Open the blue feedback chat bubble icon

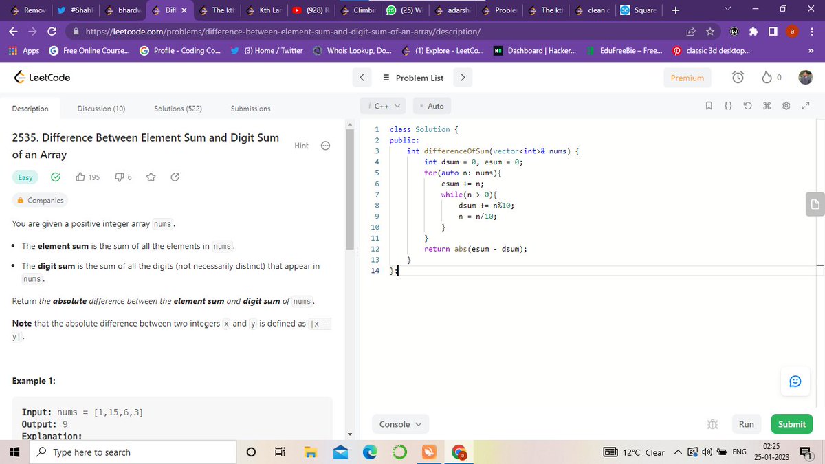pyautogui.click(x=795, y=381)
